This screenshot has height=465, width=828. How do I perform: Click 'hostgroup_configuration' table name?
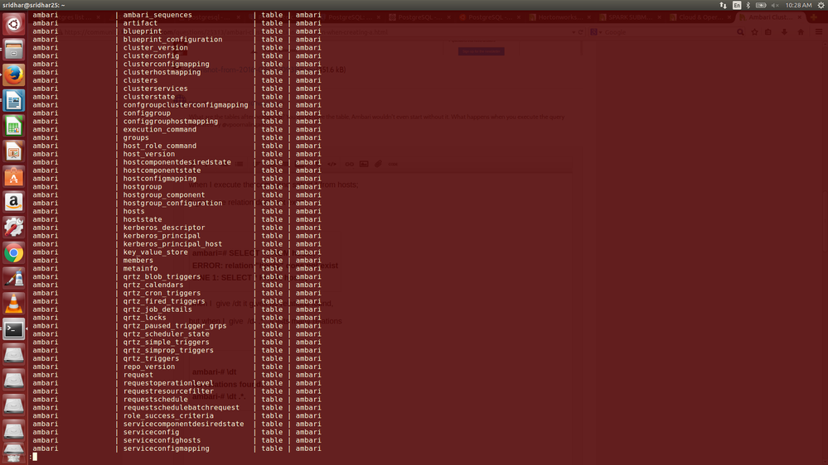tap(172, 203)
